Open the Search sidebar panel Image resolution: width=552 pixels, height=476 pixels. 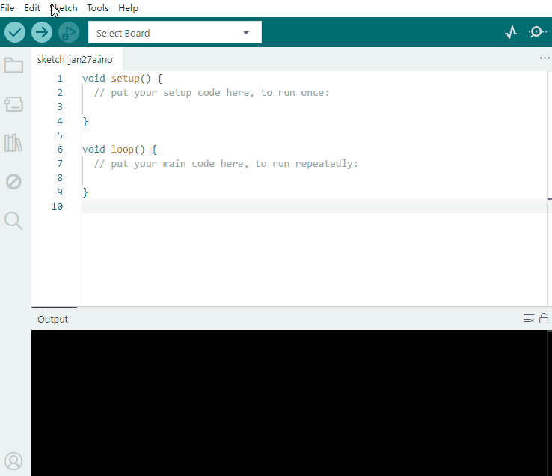(13, 221)
